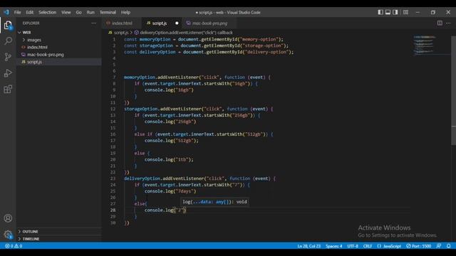Change Spaces: 4 indentation setting

click(334, 246)
